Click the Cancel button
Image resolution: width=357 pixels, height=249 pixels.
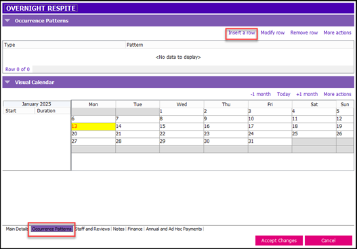tap(329, 241)
